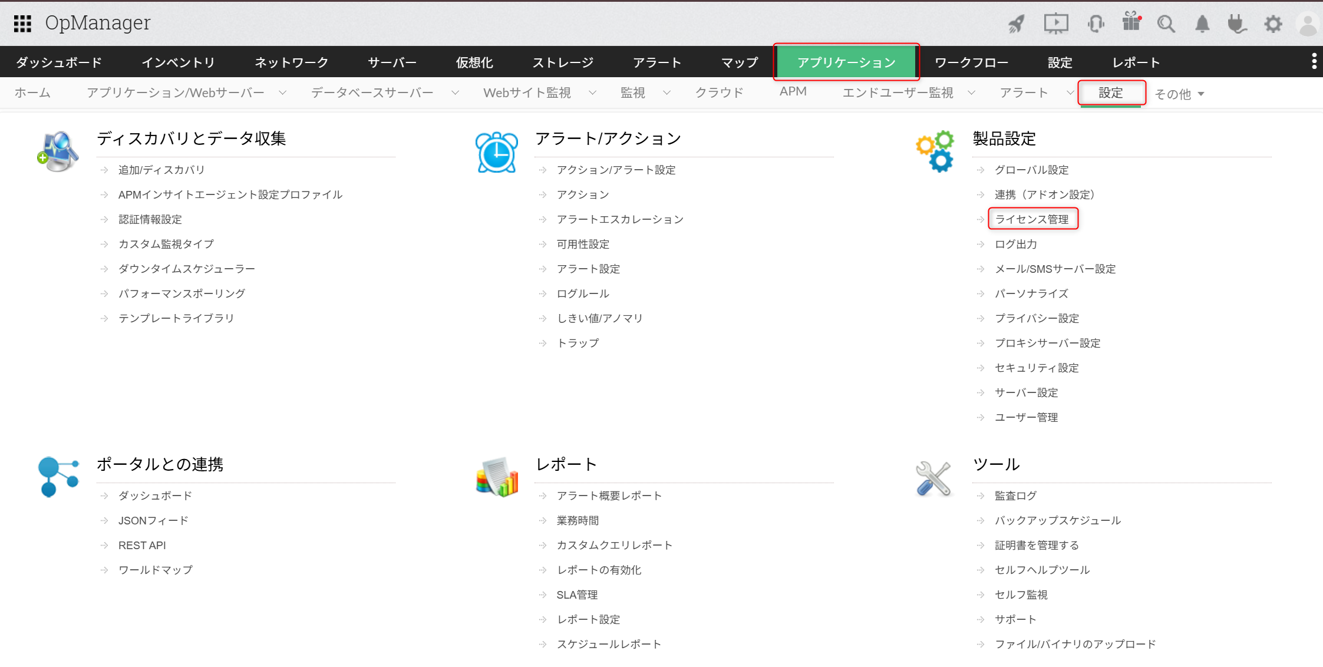Click the headset support icon
This screenshot has width=1323, height=667.
[x=1096, y=24]
